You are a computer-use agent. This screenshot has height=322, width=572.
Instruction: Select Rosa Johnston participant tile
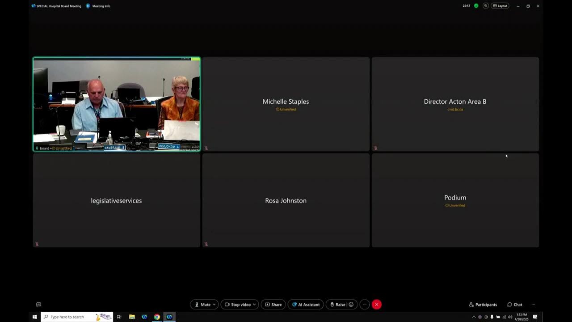(286, 200)
